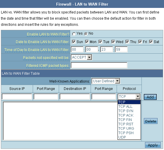Viewport: 164px width, 150px height.
Task: Click the Source IP input field
Action: pos(17,96)
